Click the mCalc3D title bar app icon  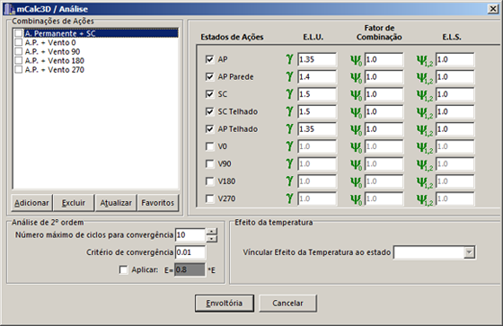9,9
